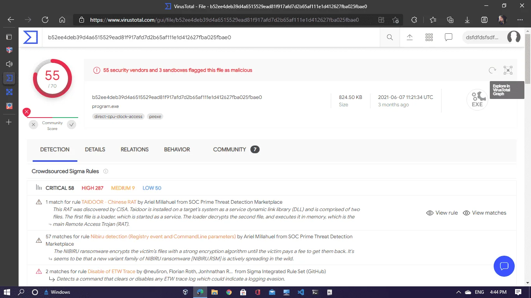The image size is (531, 298).
Task: Switch to the RELATIONS tab
Action: pyautogui.click(x=134, y=149)
